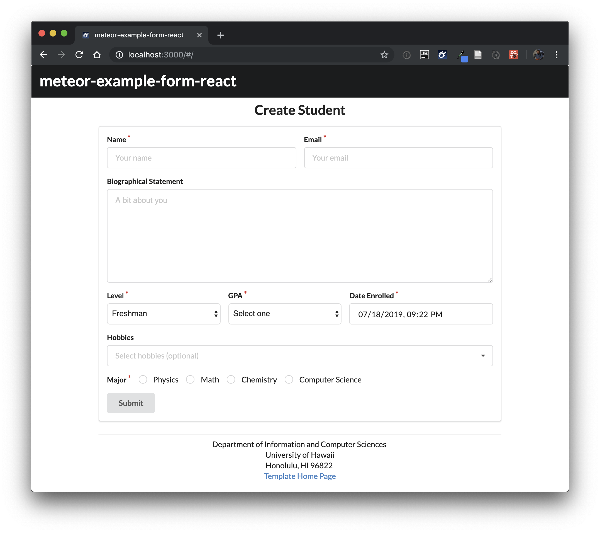Open Chrome three-dot menu
This screenshot has height=533, width=600.
pyautogui.click(x=556, y=55)
